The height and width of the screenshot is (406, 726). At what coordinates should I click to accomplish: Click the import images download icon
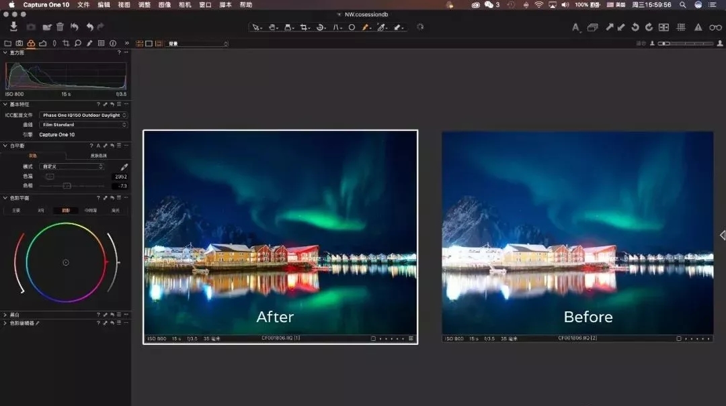click(13, 26)
